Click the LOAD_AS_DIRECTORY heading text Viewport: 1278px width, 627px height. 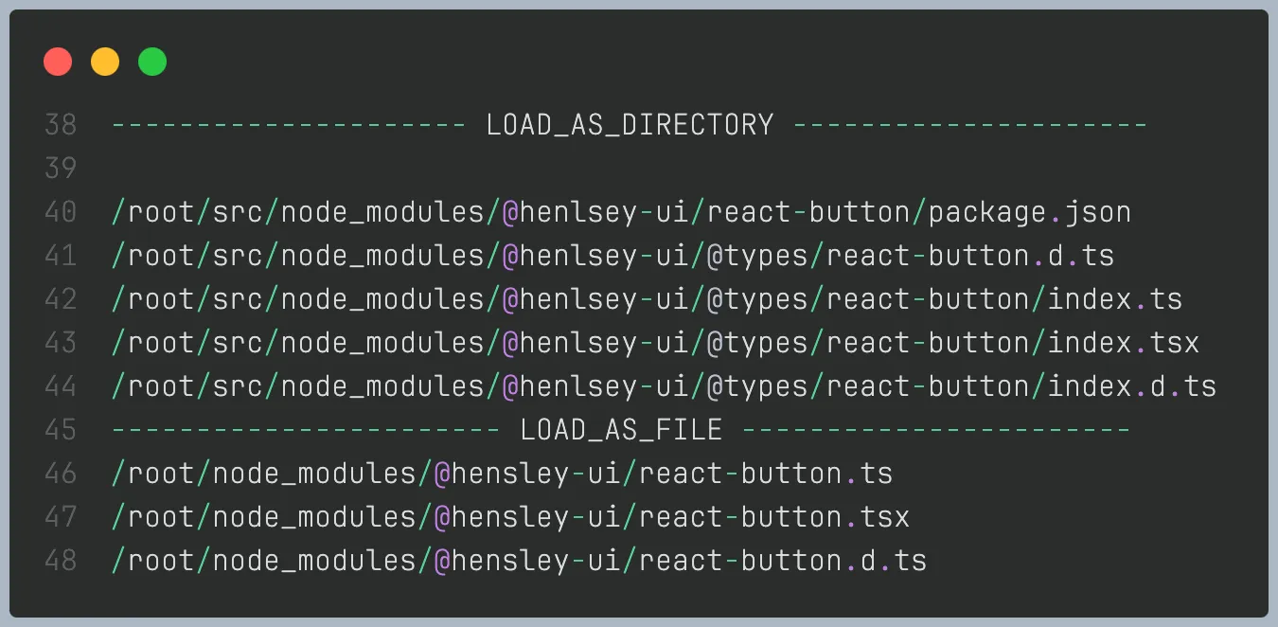pos(630,125)
